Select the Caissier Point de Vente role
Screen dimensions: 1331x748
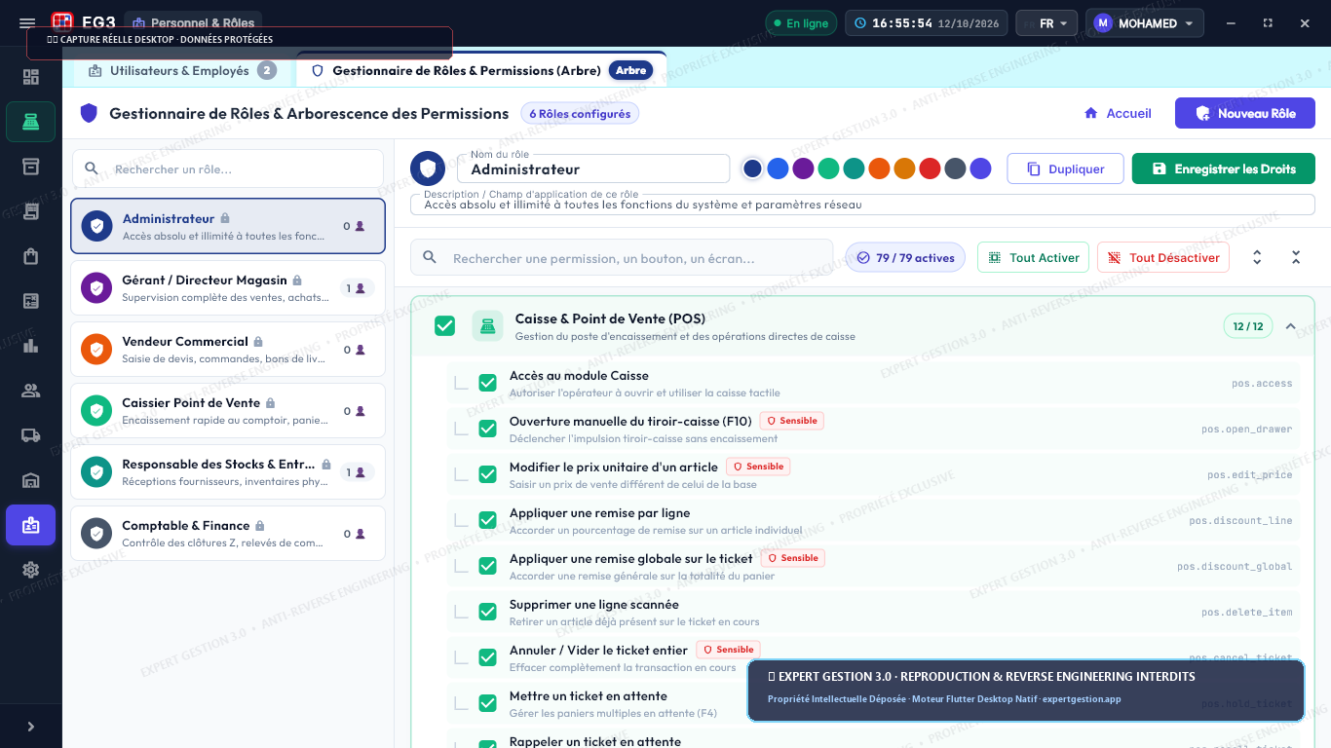[x=228, y=411]
